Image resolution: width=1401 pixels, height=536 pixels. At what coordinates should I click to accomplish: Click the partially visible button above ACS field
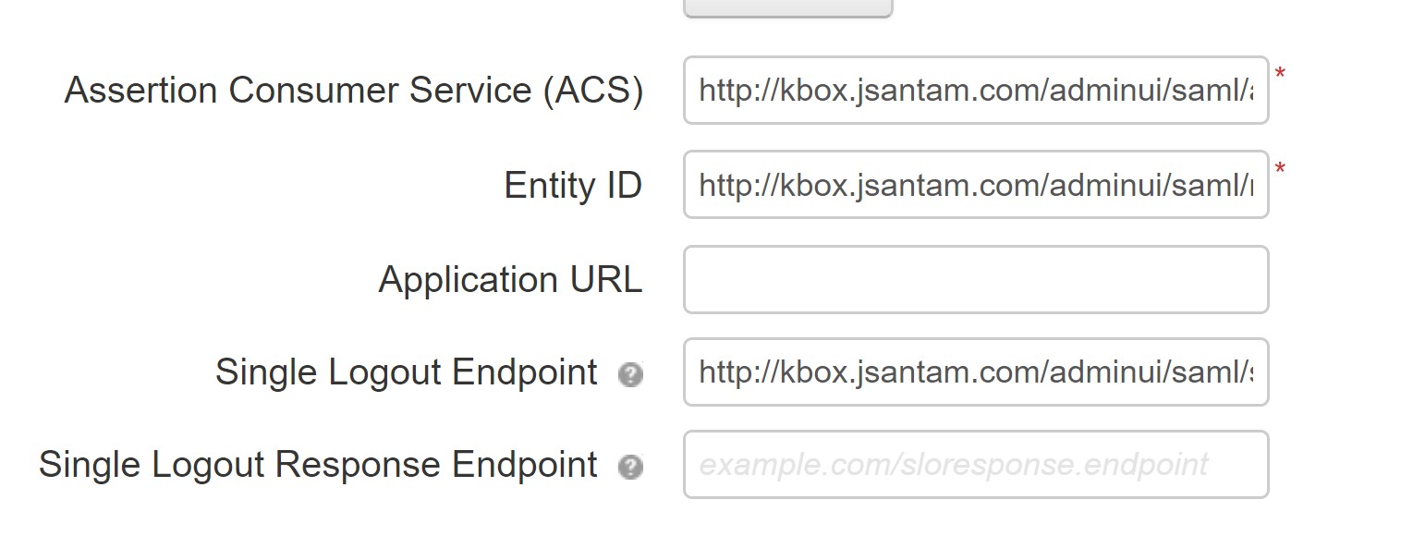click(787, 8)
